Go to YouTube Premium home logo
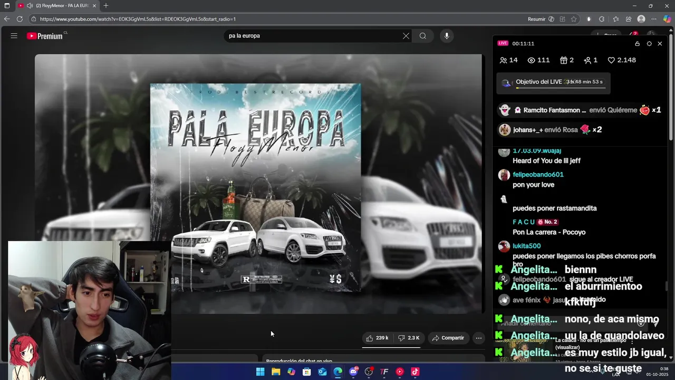 tap(45, 36)
